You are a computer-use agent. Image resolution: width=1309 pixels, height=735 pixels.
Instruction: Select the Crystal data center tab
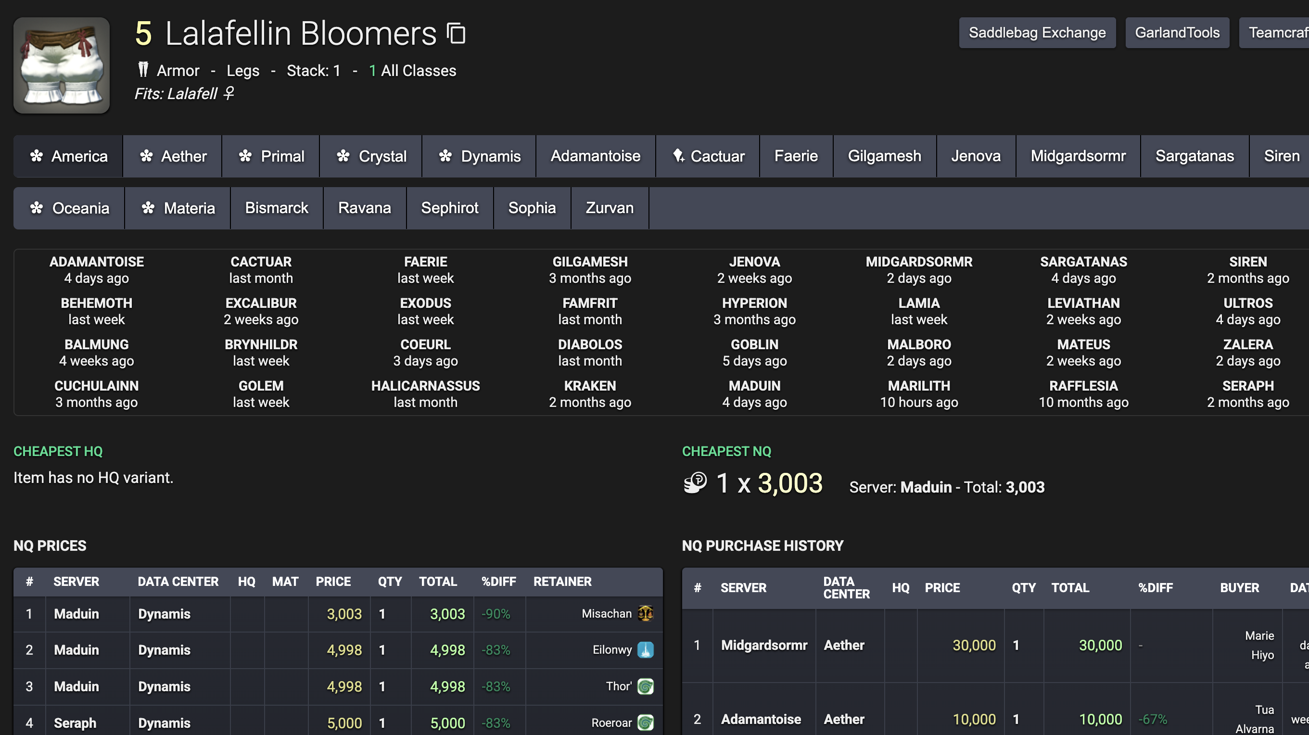click(371, 156)
